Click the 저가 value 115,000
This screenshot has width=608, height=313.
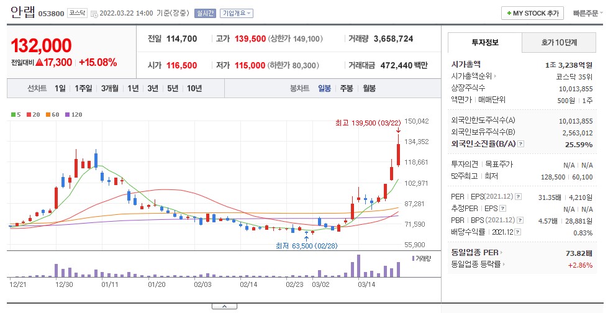click(250, 66)
